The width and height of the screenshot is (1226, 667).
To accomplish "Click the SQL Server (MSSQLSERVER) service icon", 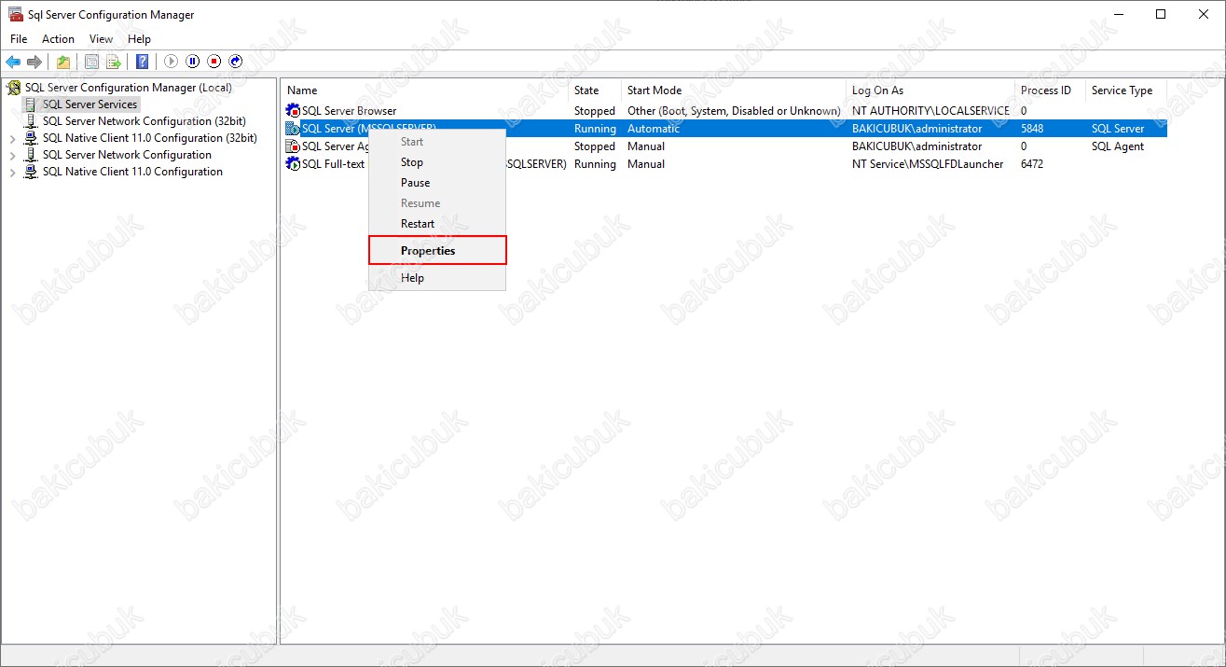I will (x=293, y=129).
